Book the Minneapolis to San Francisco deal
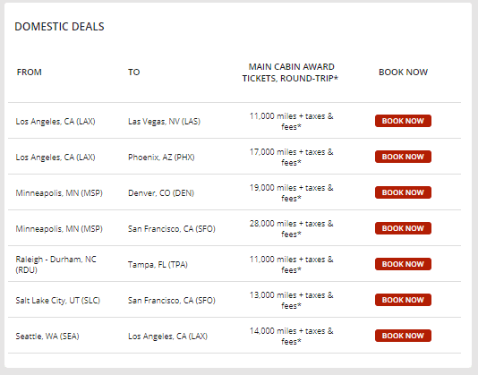478x375 pixels. [x=403, y=228]
